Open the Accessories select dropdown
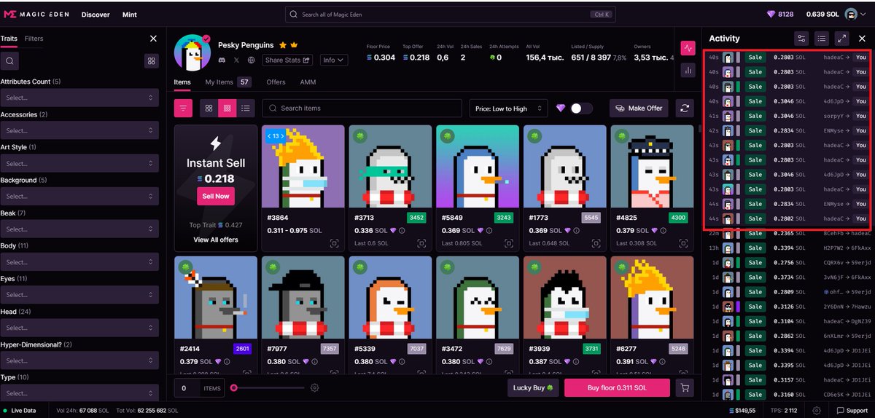This screenshot has width=875, height=418. (x=79, y=130)
